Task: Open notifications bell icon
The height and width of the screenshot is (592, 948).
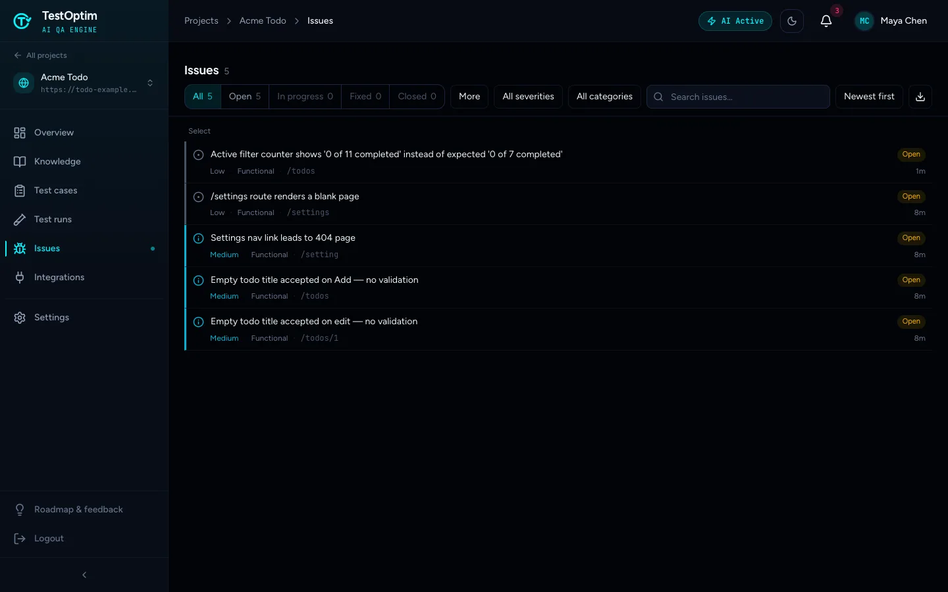Action: 826,21
